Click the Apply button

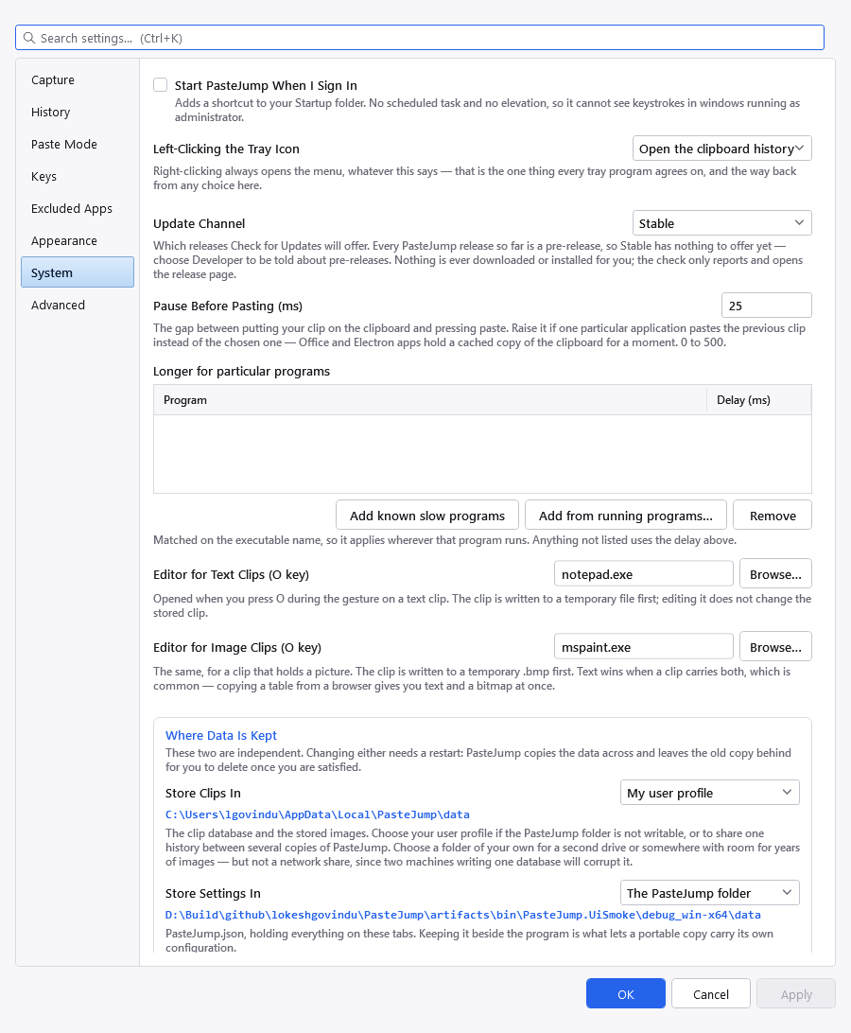(795, 993)
